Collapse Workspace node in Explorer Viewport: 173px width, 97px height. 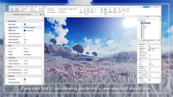(138, 20)
